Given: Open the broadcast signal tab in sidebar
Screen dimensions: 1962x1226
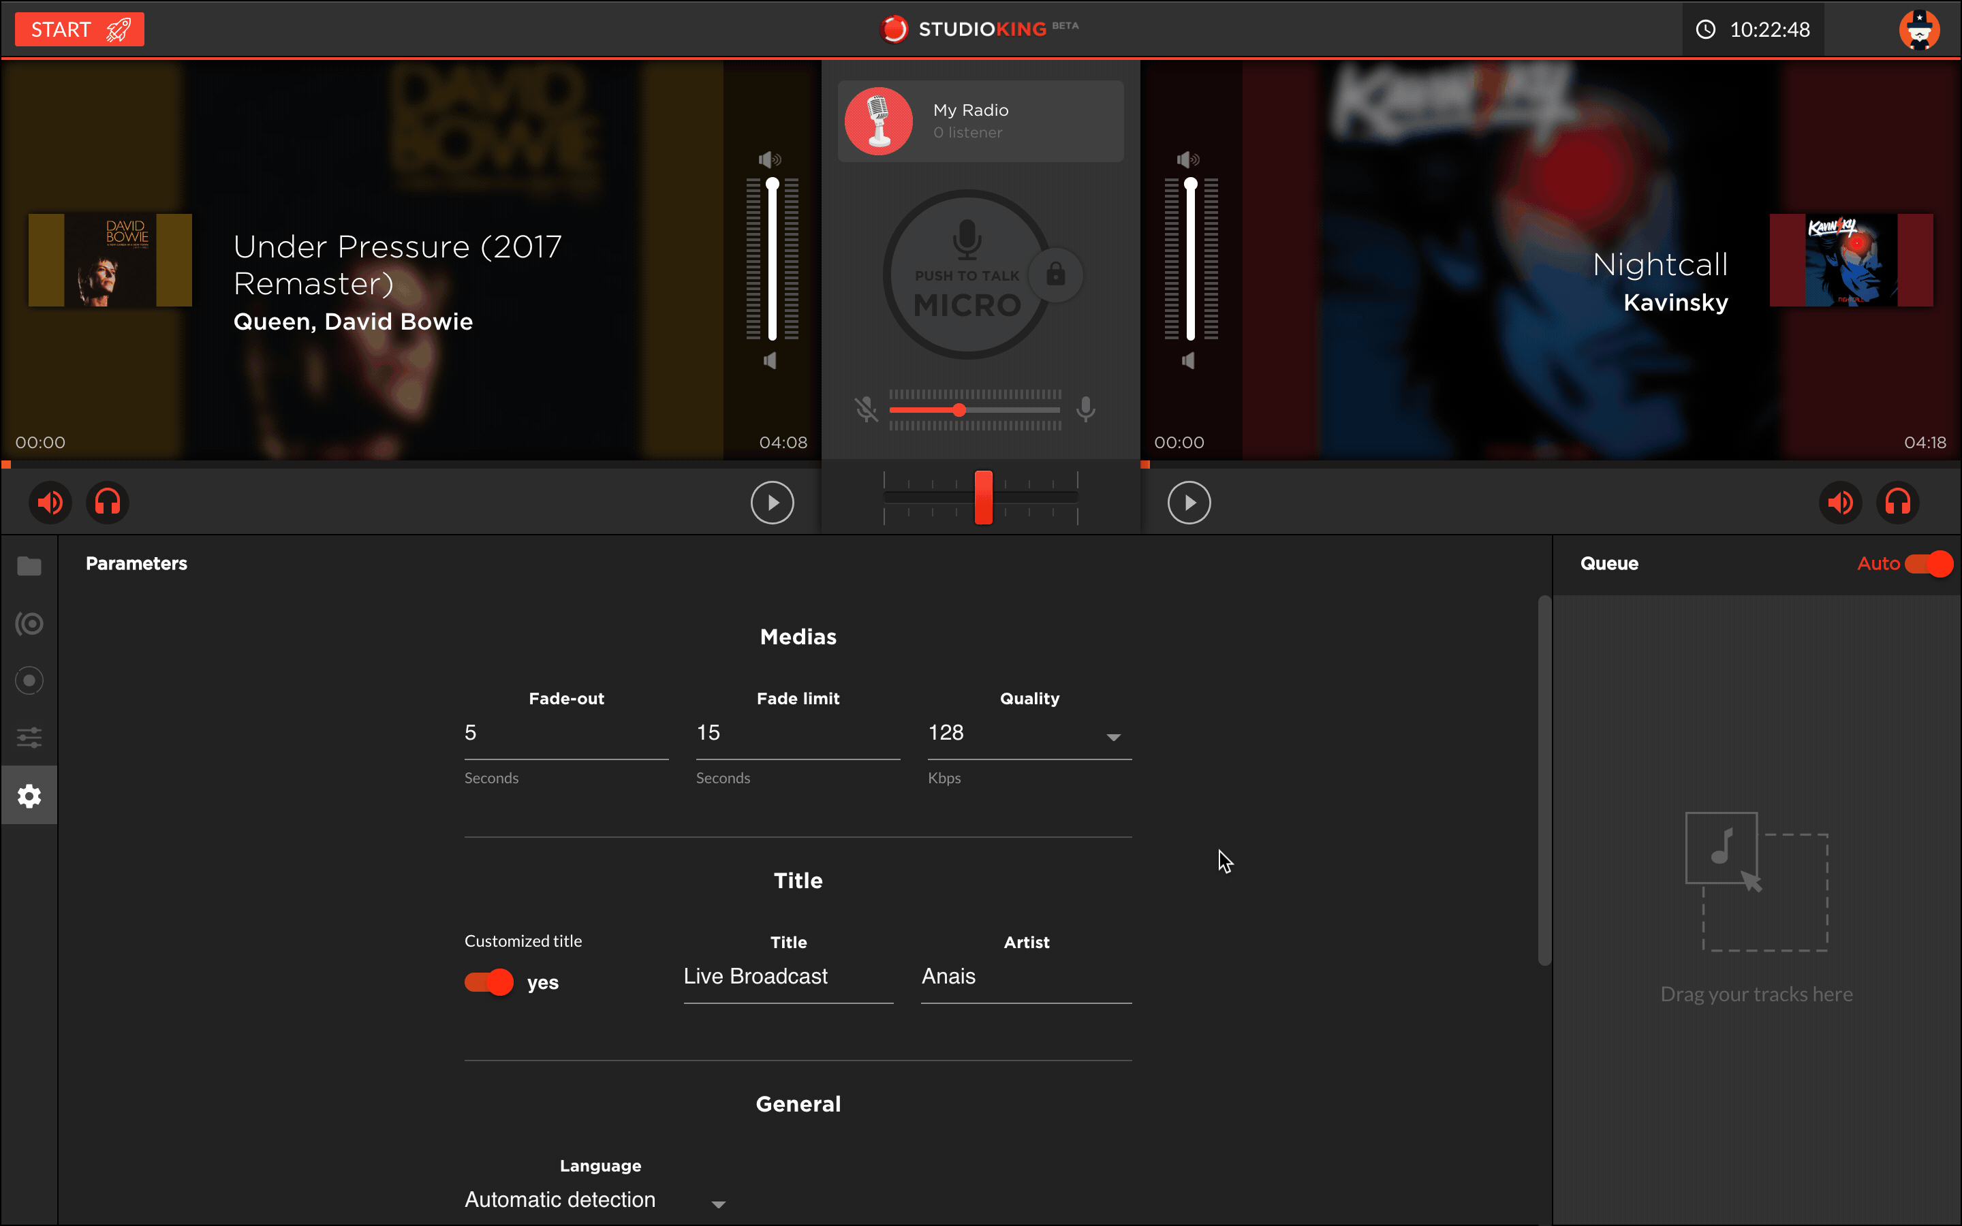Looking at the screenshot, I should click(29, 623).
